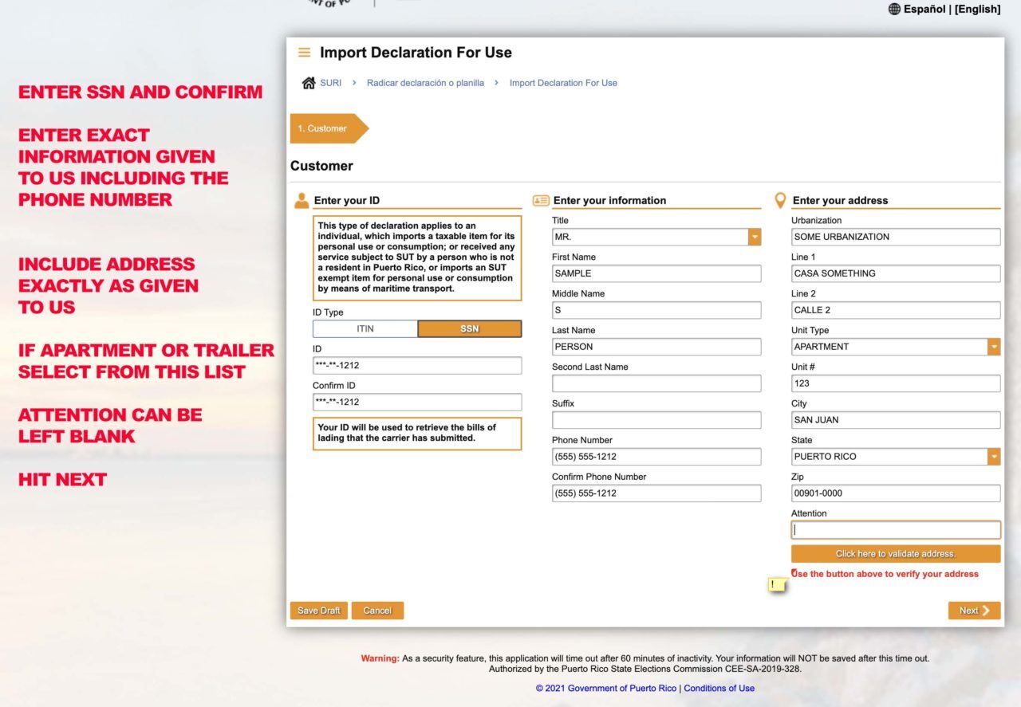Click inside the Attention input field
Screen dimensions: 1021x707
pyautogui.click(x=895, y=529)
